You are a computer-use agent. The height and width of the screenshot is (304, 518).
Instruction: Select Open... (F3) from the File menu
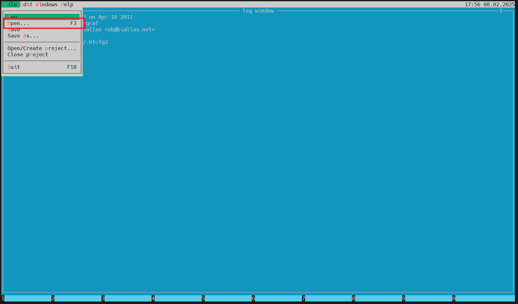click(x=42, y=23)
